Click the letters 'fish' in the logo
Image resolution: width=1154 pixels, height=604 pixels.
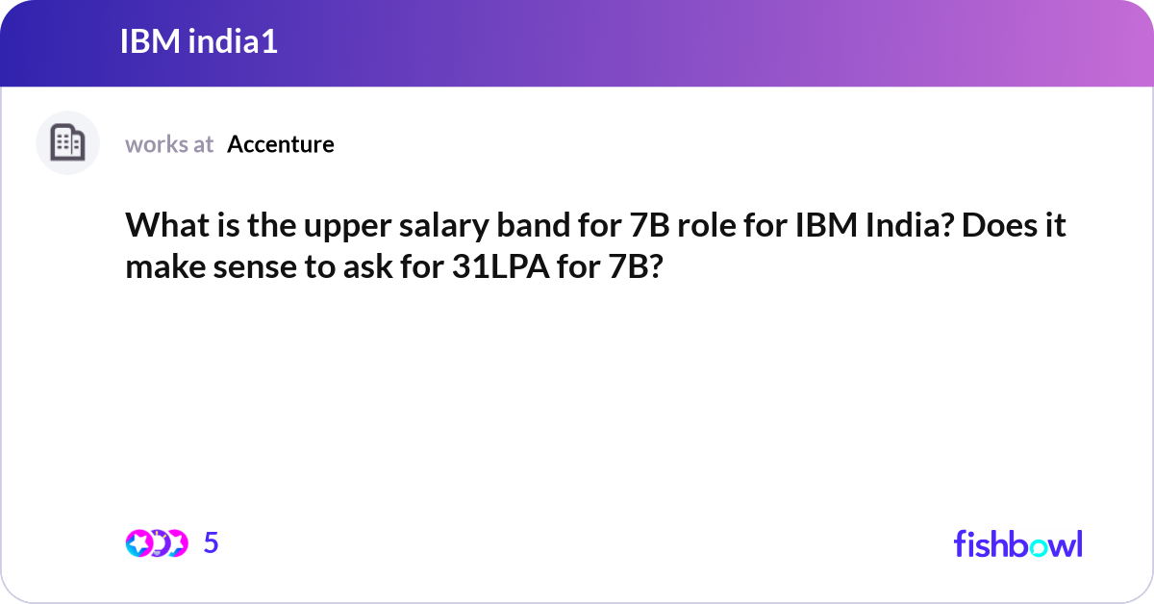click(x=979, y=543)
